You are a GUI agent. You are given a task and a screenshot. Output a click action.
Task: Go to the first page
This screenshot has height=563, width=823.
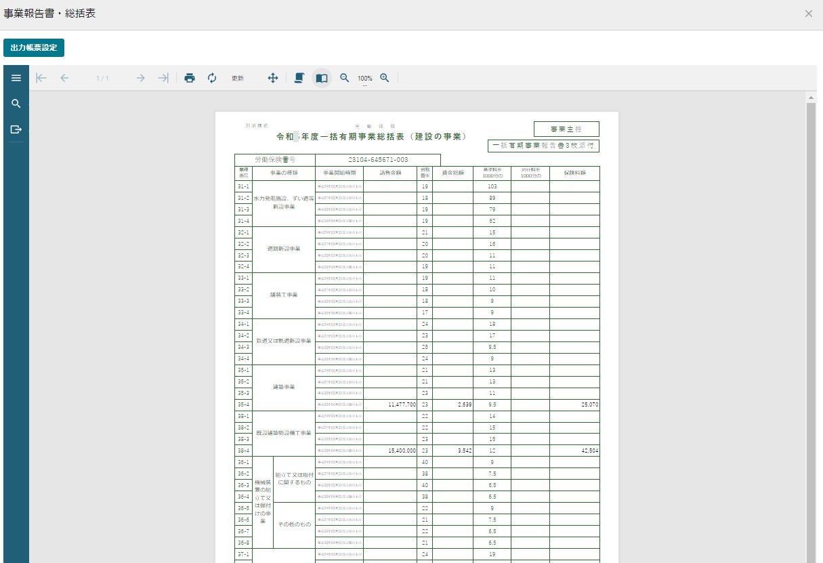click(41, 78)
